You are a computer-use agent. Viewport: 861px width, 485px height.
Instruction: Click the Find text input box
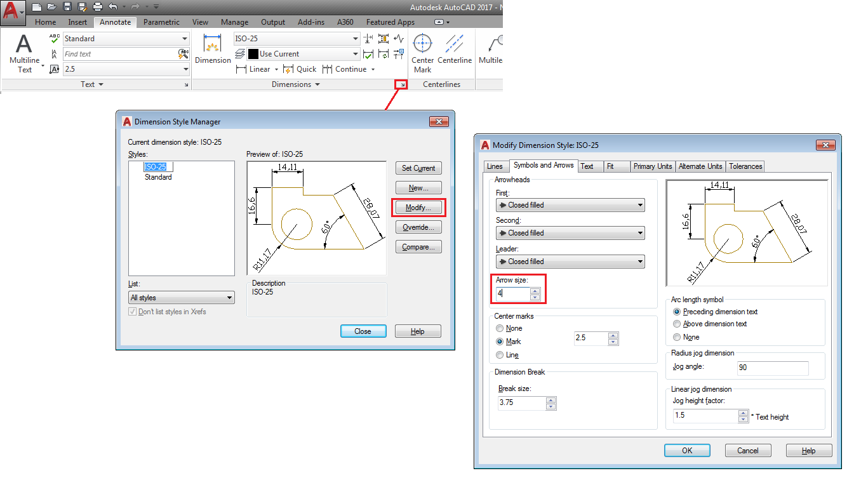coord(120,54)
